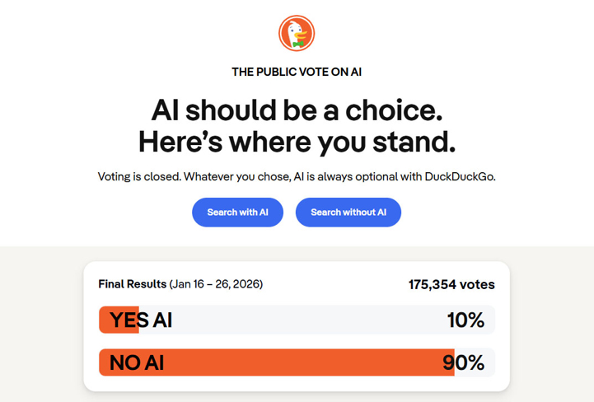This screenshot has height=402, width=594.
Task: Select the Final Results label
Action: coord(132,284)
